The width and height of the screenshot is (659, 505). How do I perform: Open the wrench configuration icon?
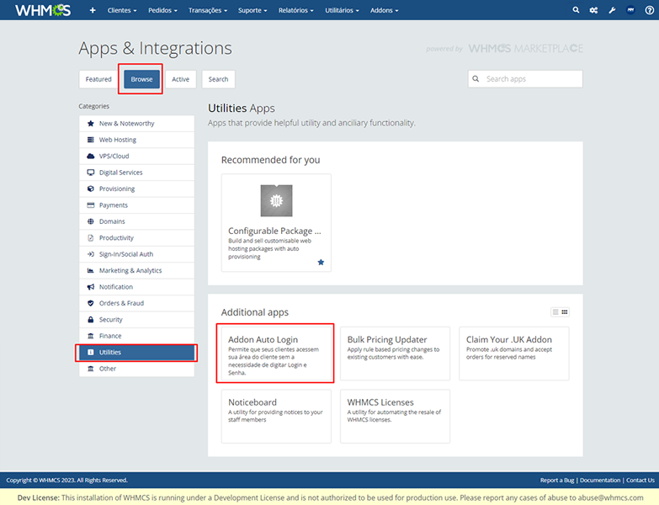[612, 10]
